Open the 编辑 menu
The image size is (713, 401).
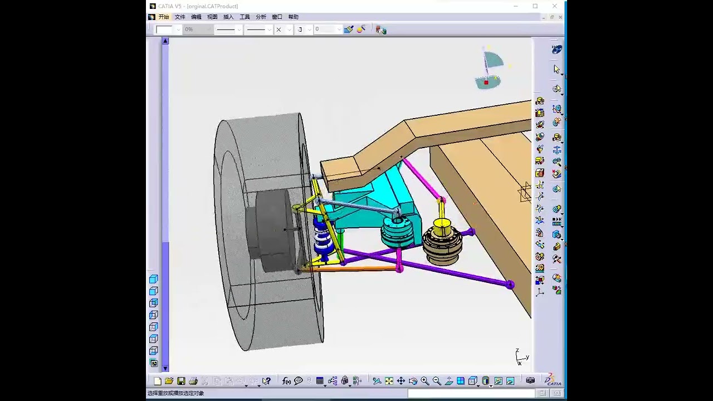pyautogui.click(x=196, y=17)
